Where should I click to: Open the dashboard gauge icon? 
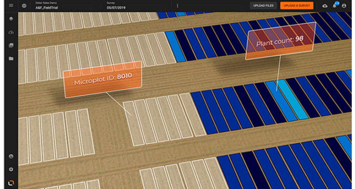11,33
